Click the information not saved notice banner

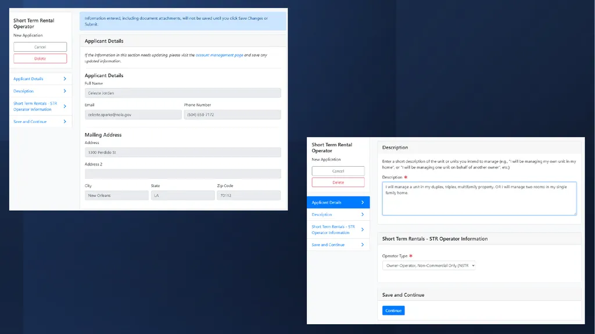click(183, 21)
